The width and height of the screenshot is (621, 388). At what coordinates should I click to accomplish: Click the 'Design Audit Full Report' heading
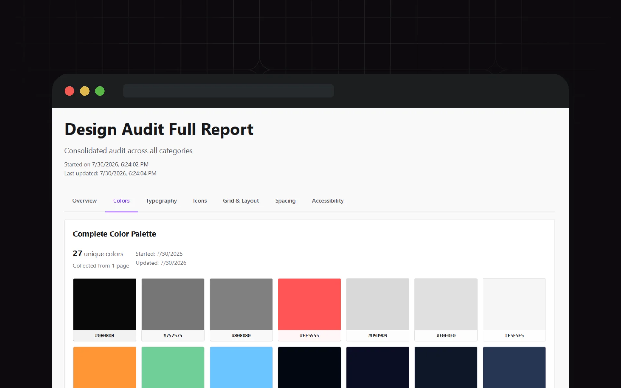159,129
